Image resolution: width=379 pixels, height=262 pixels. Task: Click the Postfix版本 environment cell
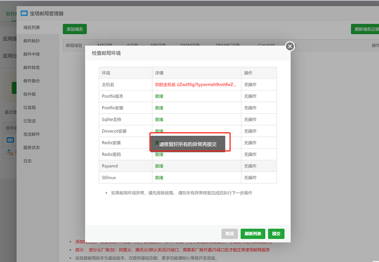(x=125, y=96)
